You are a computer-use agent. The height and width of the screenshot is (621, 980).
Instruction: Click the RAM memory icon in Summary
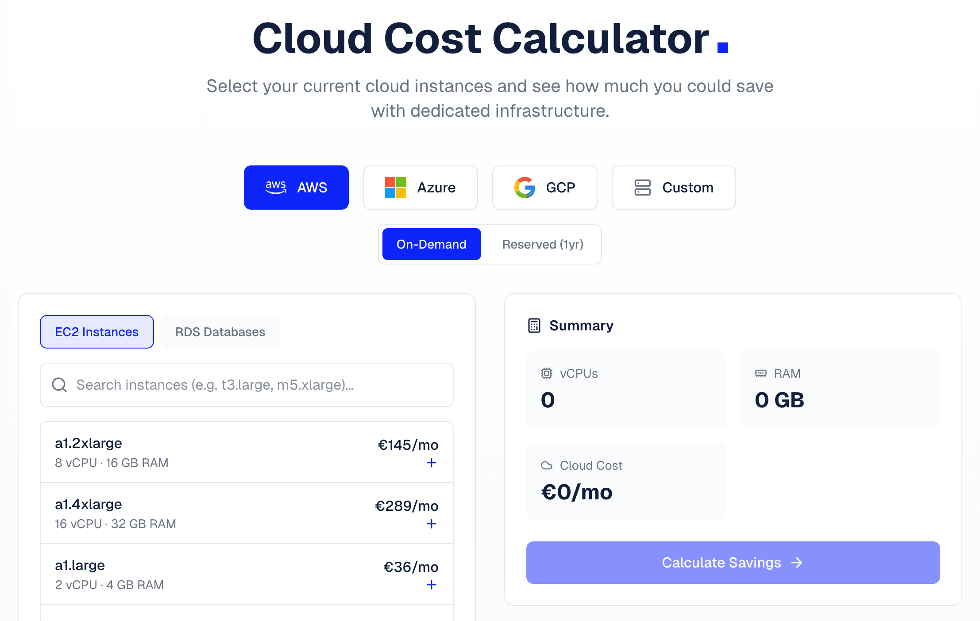pos(761,373)
